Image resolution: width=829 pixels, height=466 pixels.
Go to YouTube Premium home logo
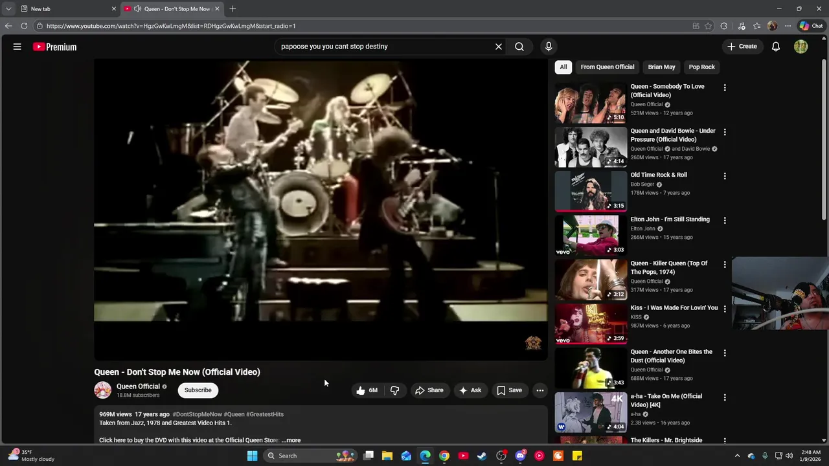point(55,47)
